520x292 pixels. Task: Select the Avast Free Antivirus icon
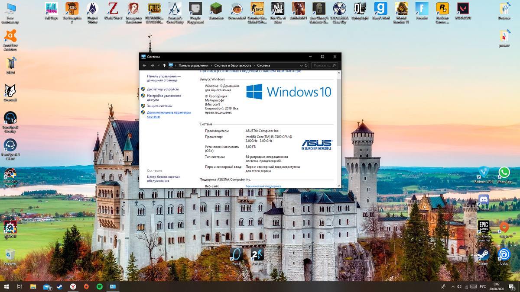[x=10, y=40]
